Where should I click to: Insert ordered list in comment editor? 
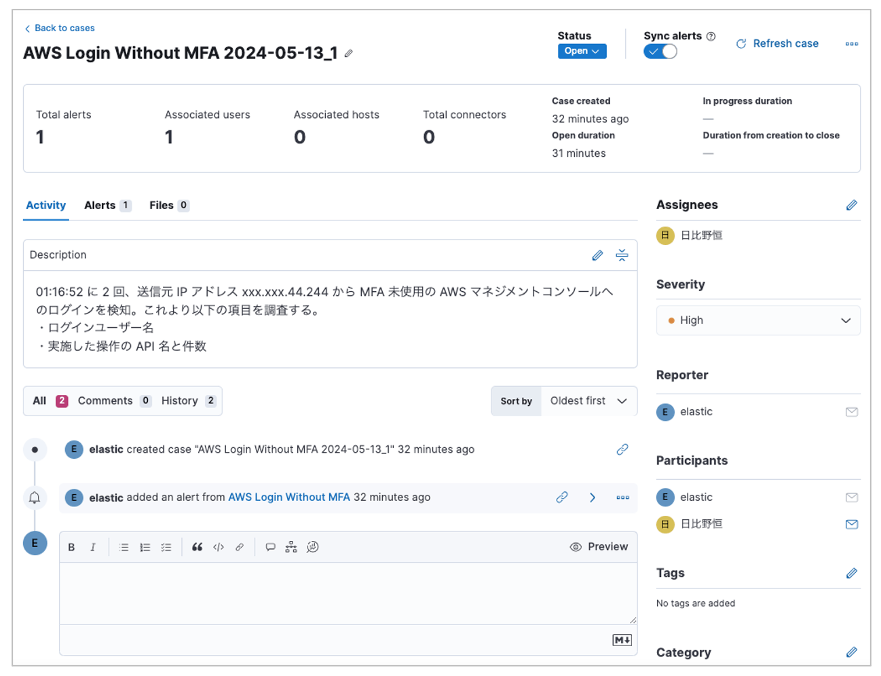point(145,547)
